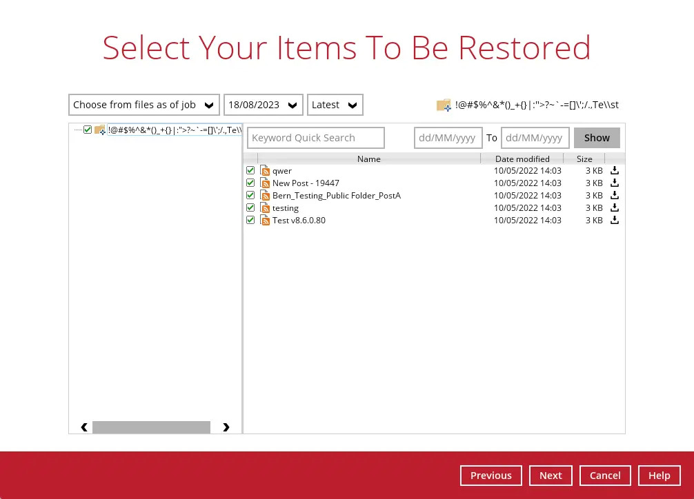Select the shared folder icon in the tree panel
The image size is (694, 499).
[100, 130]
